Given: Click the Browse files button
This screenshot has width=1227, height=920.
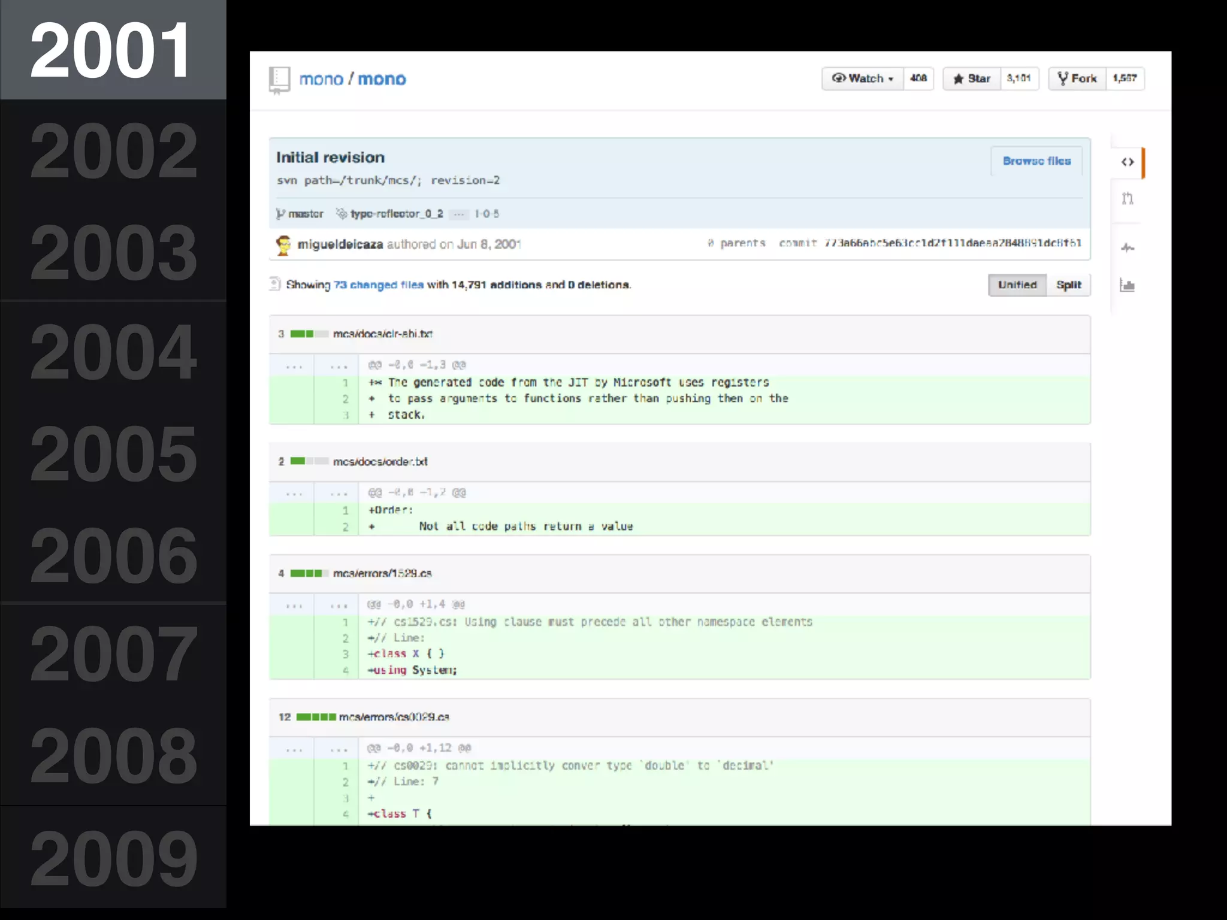Looking at the screenshot, I should tap(1036, 161).
